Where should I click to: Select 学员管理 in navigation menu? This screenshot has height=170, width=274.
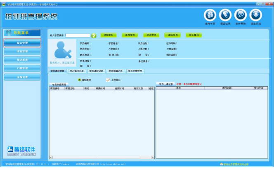pos(22,51)
